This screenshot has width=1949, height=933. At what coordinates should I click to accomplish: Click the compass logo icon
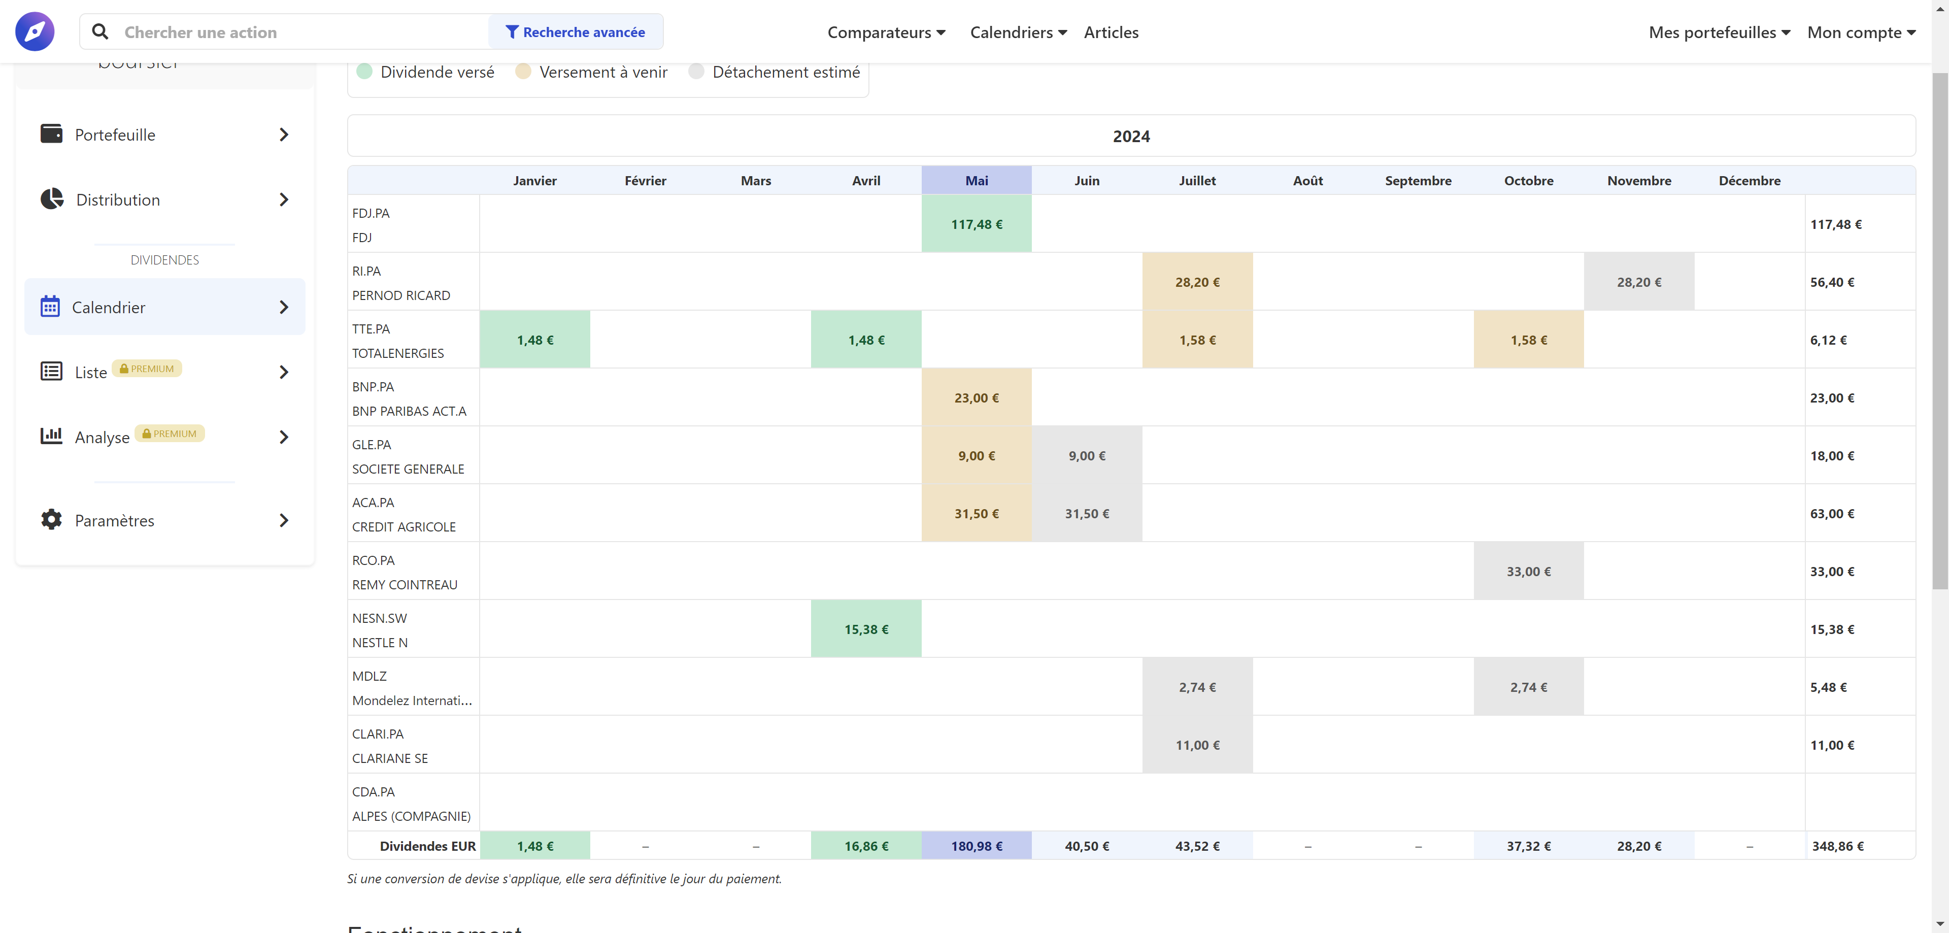[x=35, y=32]
